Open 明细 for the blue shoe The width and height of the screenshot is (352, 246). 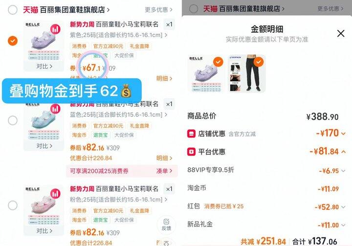pos(164,158)
